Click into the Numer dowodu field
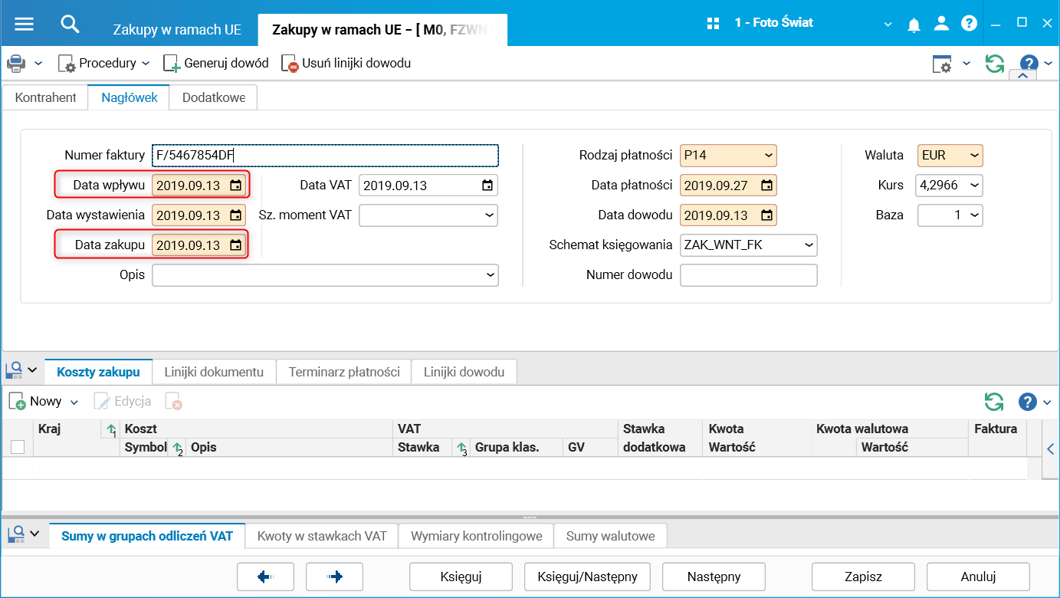Image resolution: width=1060 pixels, height=598 pixels. tap(749, 275)
